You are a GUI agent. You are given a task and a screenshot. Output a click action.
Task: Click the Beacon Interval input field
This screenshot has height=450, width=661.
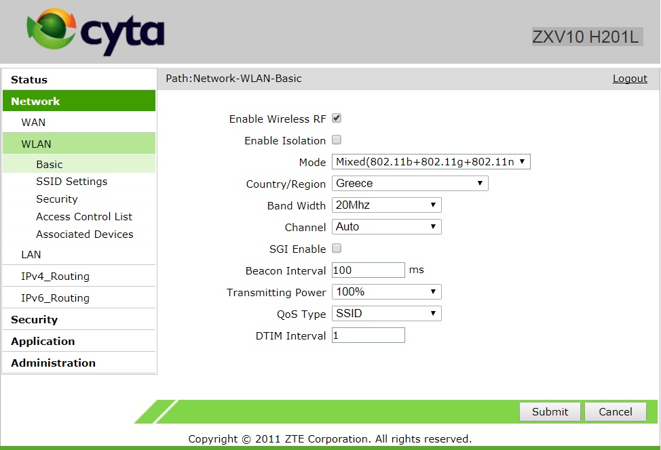coord(368,270)
